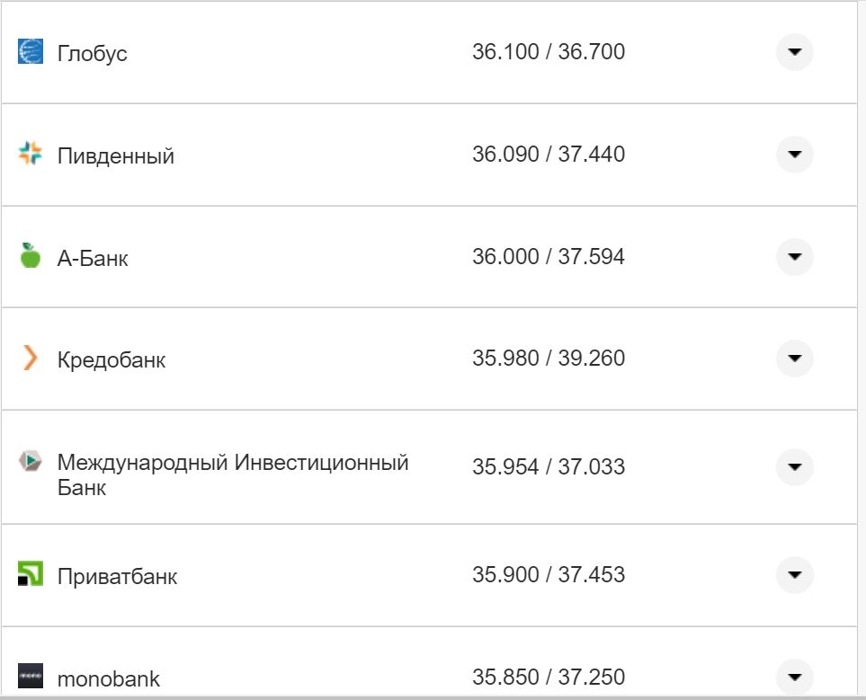The height and width of the screenshot is (700, 866).
Task: Click the Кредобанк rate 35.980 / 39.260
Action: [x=549, y=358]
